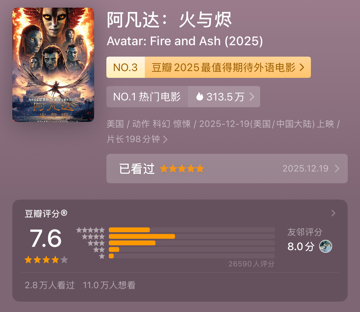Open watched record dated 2025.12.19
This screenshot has height=312, width=360.
click(305, 169)
